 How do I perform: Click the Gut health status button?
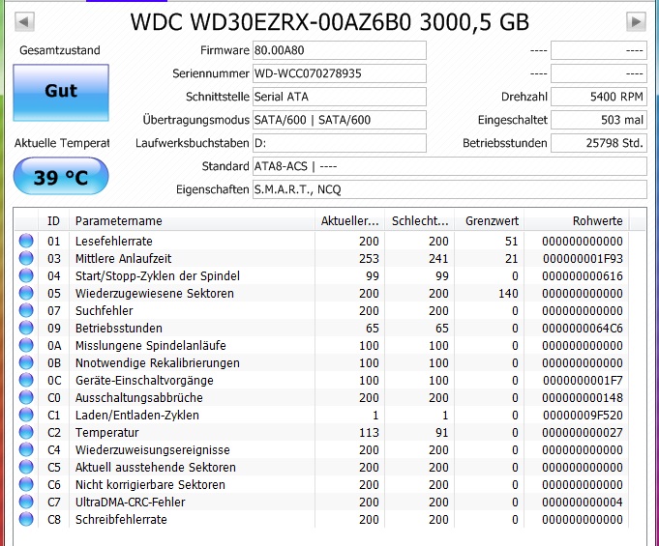point(61,93)
